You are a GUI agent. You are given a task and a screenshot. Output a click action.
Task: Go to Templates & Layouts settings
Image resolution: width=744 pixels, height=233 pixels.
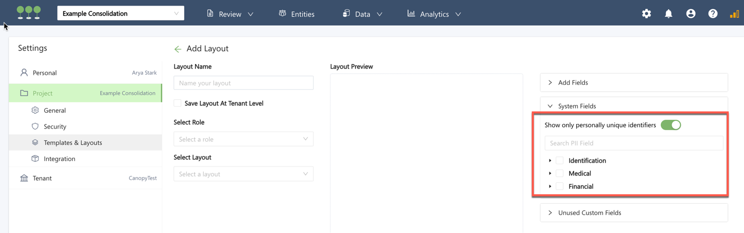pyautogui.click(x=73, y=142)
